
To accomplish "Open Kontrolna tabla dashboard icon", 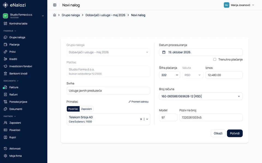I will pos(5,23).
